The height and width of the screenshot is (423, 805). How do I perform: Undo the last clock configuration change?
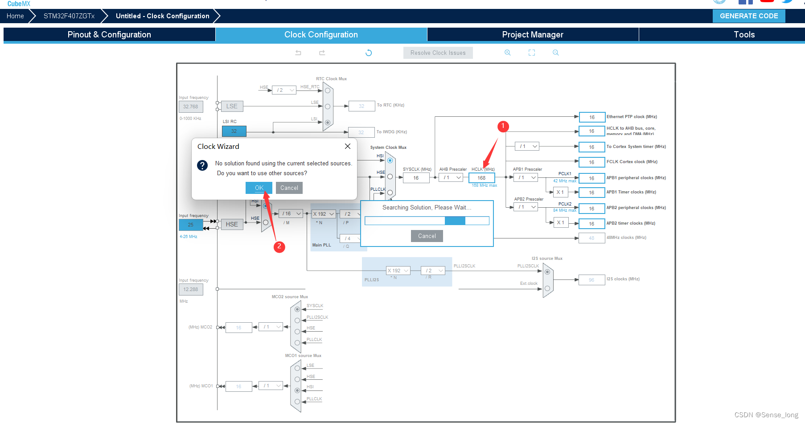298,53
